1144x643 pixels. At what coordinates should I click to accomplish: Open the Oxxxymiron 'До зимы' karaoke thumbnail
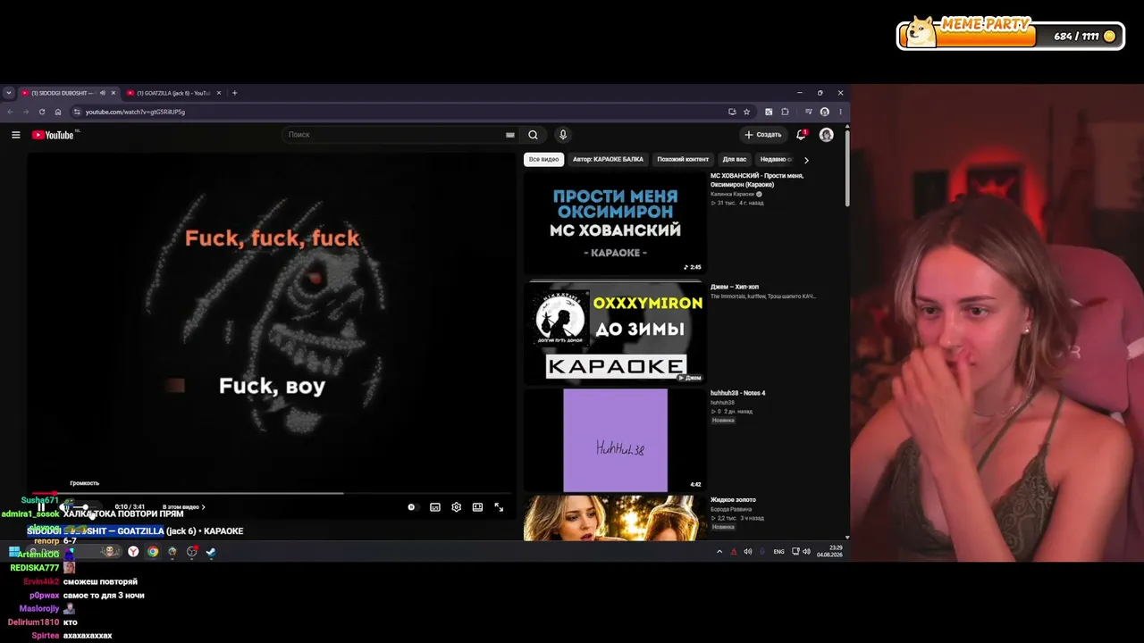615,331
